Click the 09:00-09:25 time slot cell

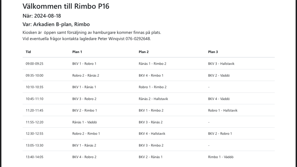(x=34, y=64)
